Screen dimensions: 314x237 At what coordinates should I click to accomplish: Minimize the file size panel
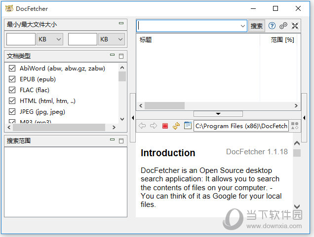click(121, 23)
